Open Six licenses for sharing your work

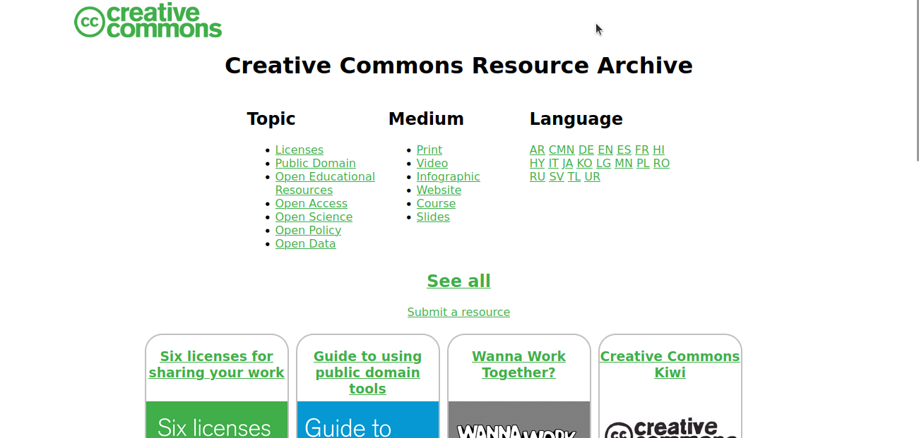click(x=217, y=365)
